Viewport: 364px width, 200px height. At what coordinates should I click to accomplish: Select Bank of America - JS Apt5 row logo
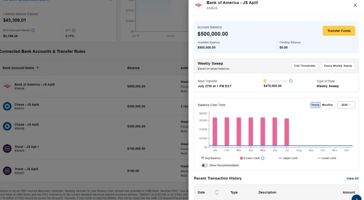(7, 86)
